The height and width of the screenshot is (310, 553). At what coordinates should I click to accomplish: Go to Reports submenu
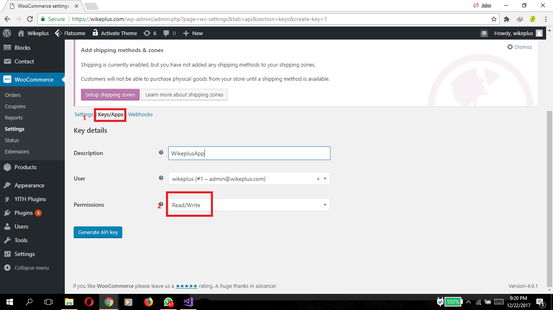click(14, 117)
